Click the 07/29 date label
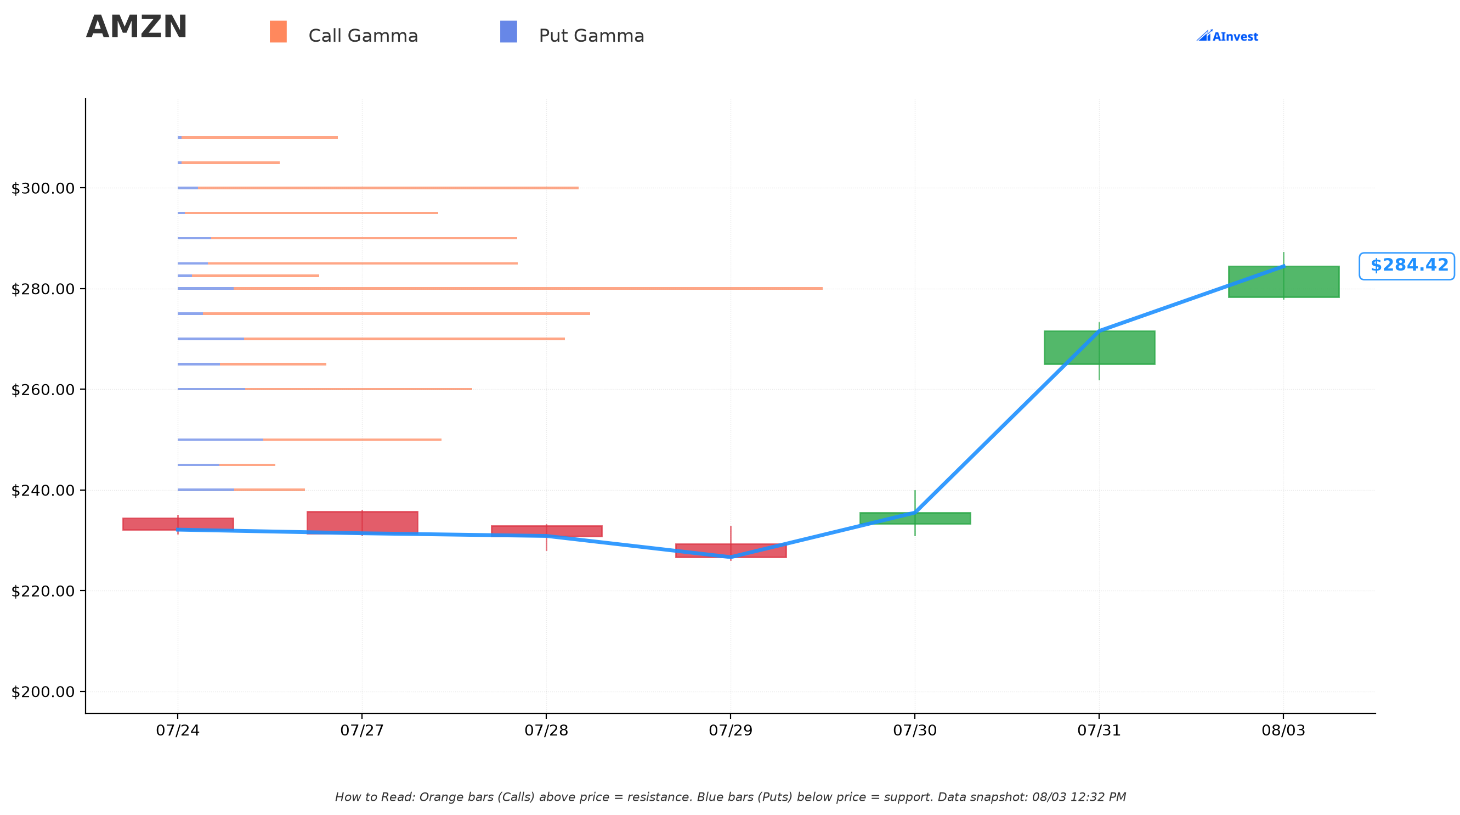 (731, 730)
